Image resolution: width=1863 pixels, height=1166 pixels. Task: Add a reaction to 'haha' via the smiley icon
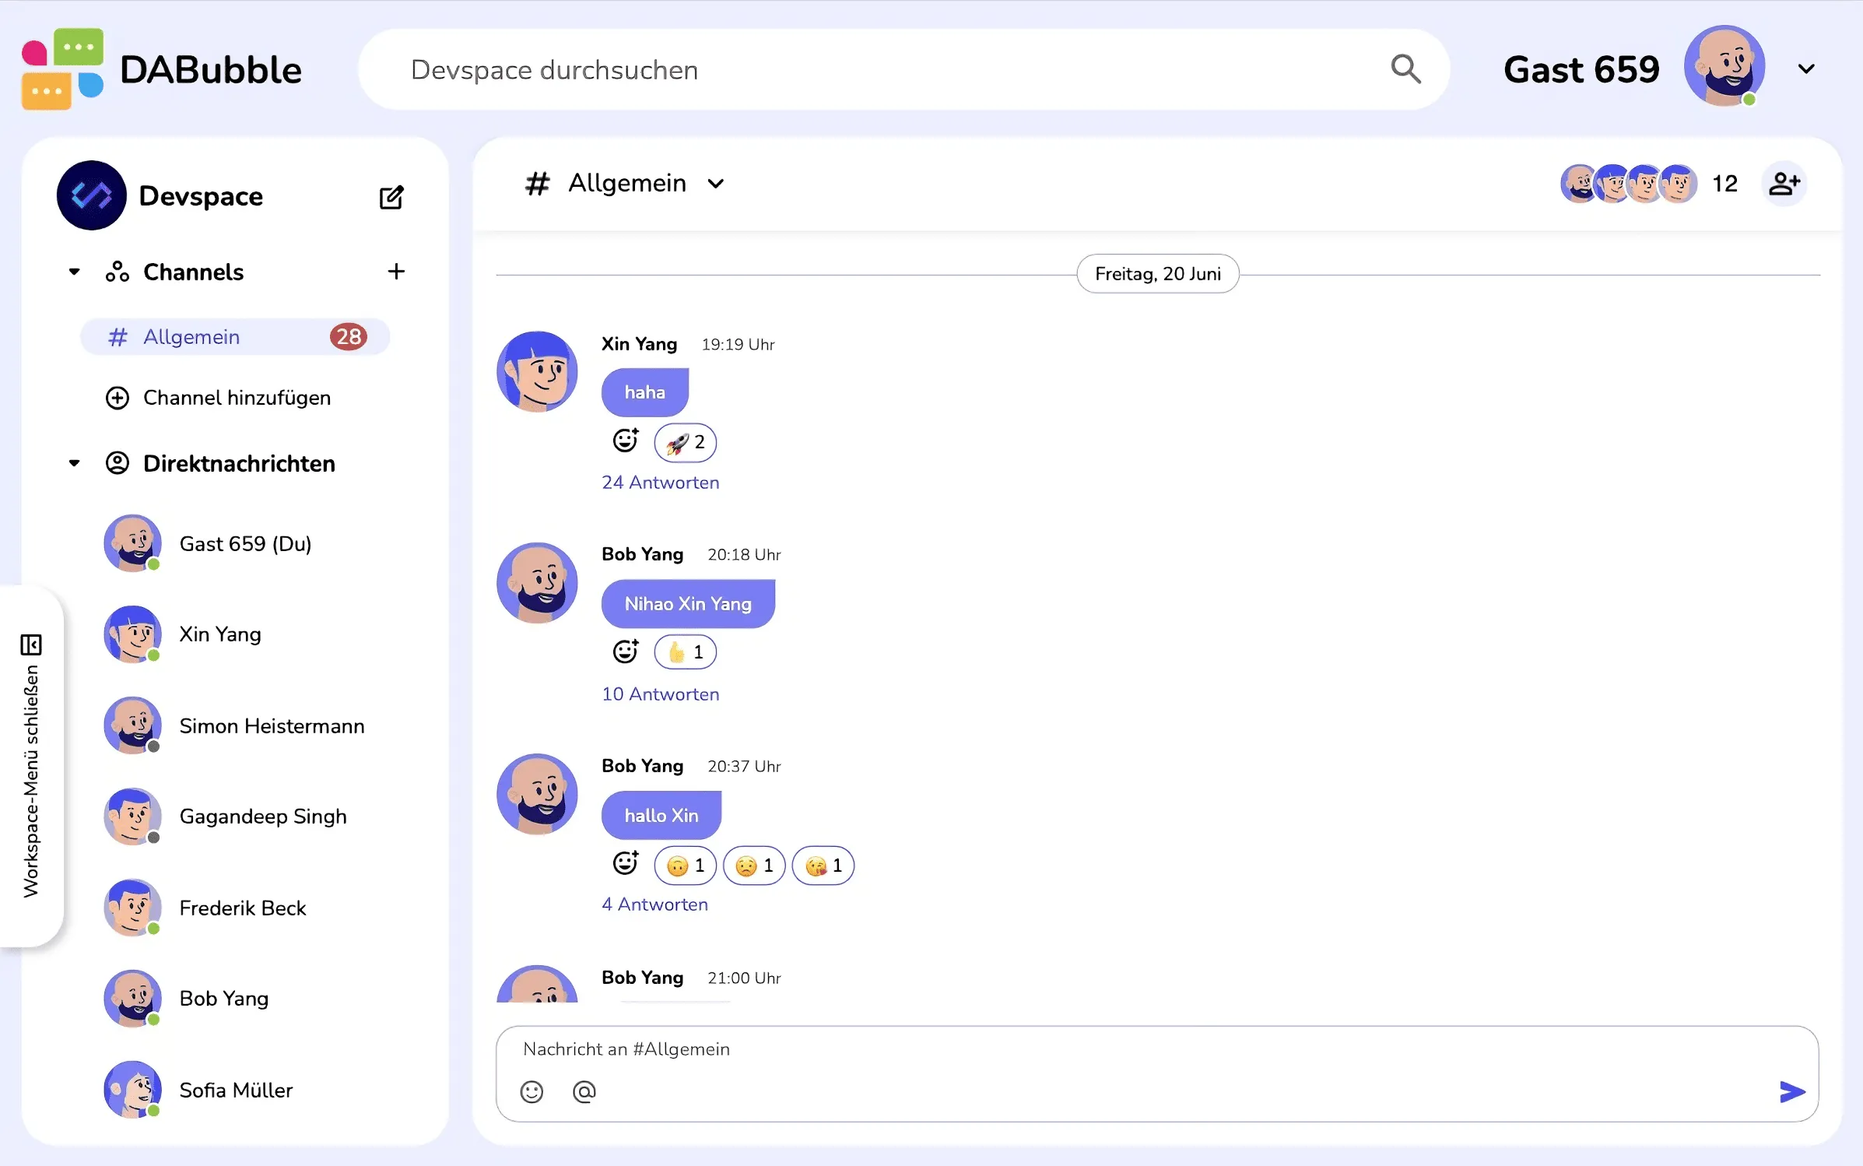[626, 440]
